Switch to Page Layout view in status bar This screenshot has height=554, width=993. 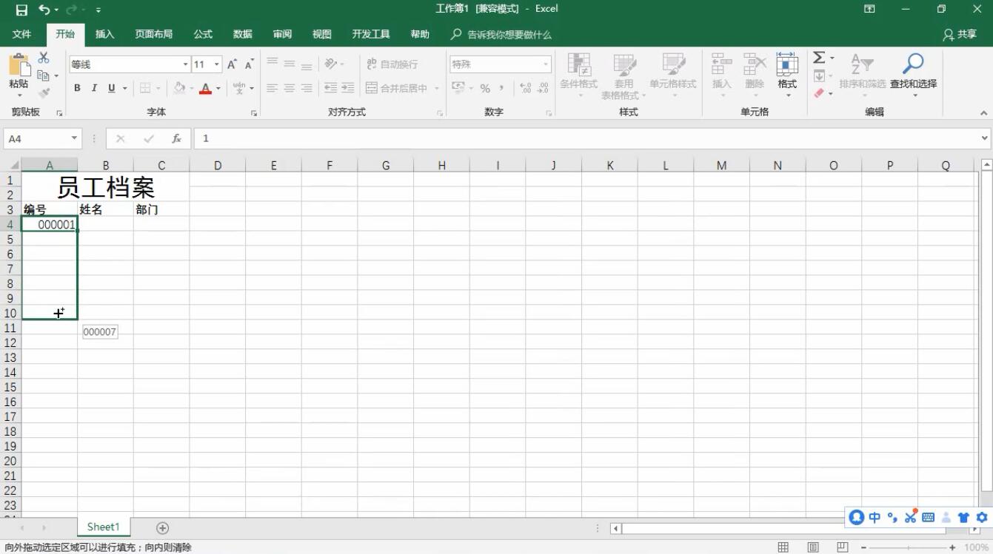click(813, 547)
